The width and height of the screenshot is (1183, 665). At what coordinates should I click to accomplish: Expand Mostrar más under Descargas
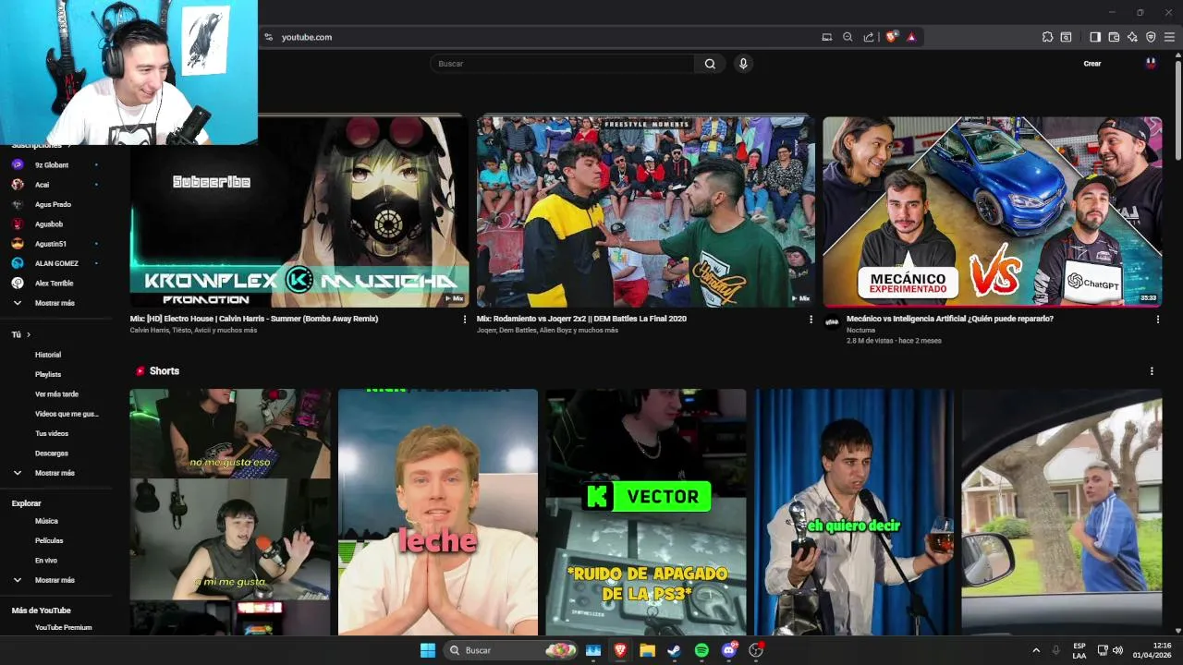pyautogui.click(x=55, y=473)
